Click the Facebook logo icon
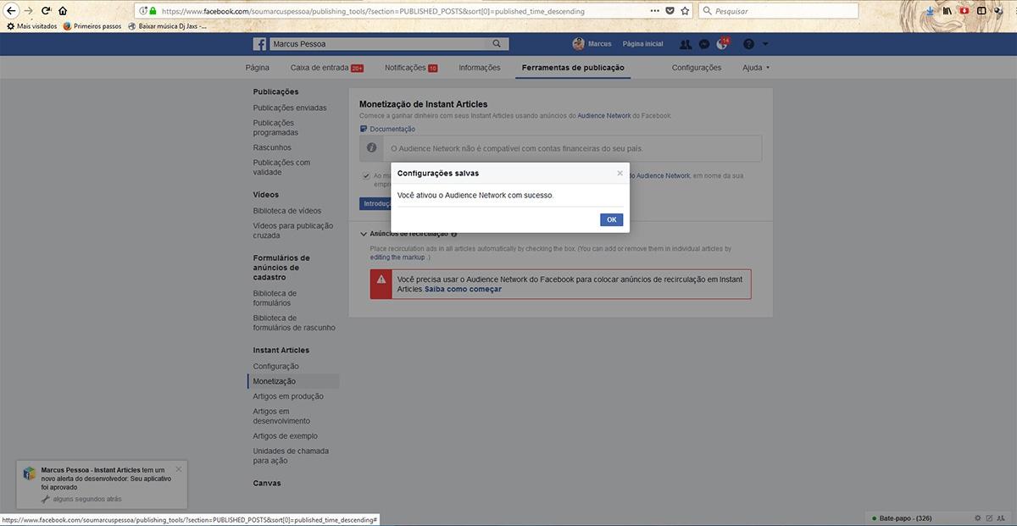This screenshot has width=1017, height=526. pyautogui.click(x=260, y=44)
